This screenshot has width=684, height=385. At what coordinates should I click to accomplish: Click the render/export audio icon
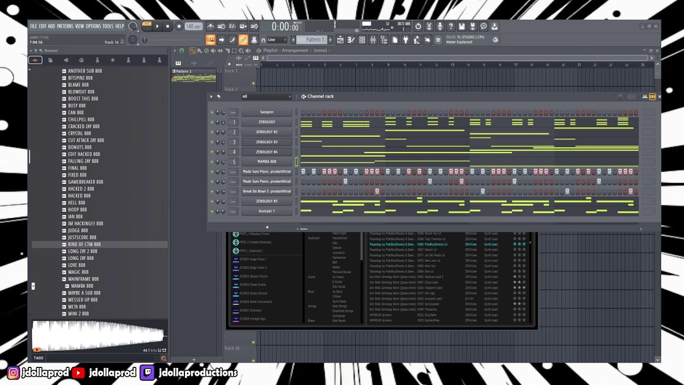point(472,26)
